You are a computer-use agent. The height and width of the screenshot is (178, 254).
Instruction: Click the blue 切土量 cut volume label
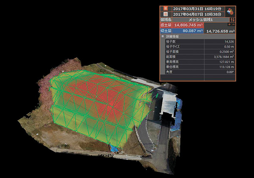click(166, 31)
